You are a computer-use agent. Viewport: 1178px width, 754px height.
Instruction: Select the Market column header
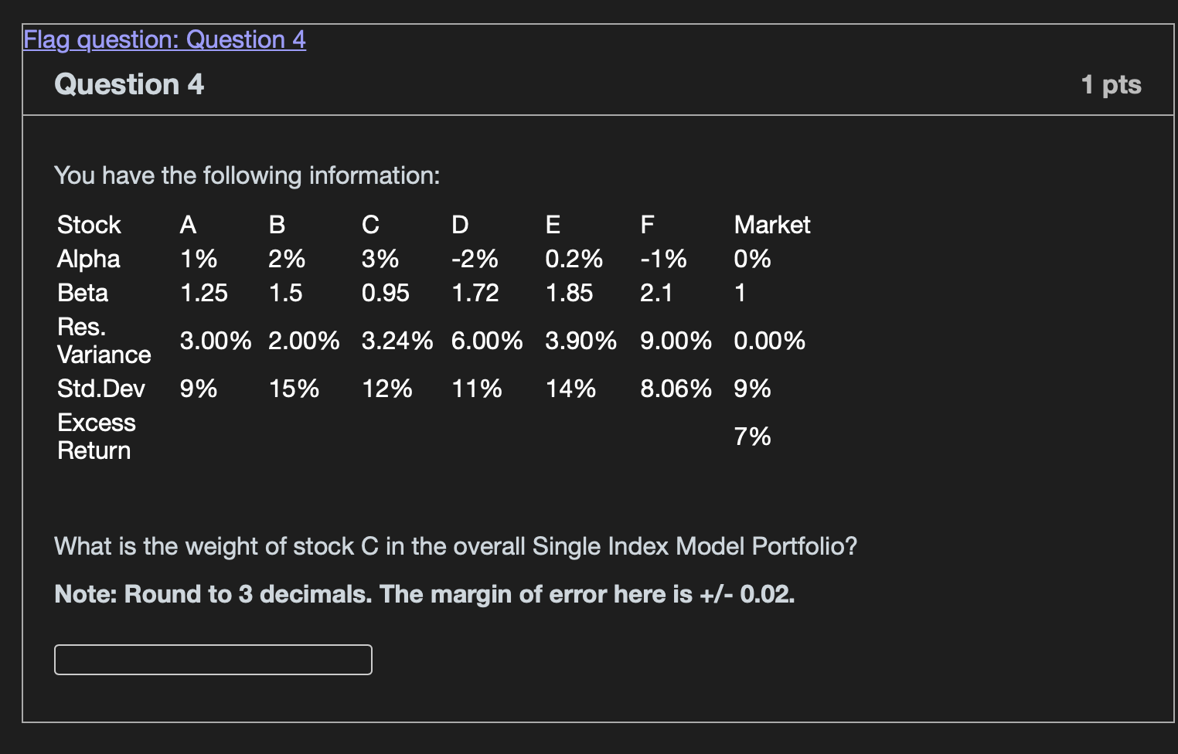point(771,225)
